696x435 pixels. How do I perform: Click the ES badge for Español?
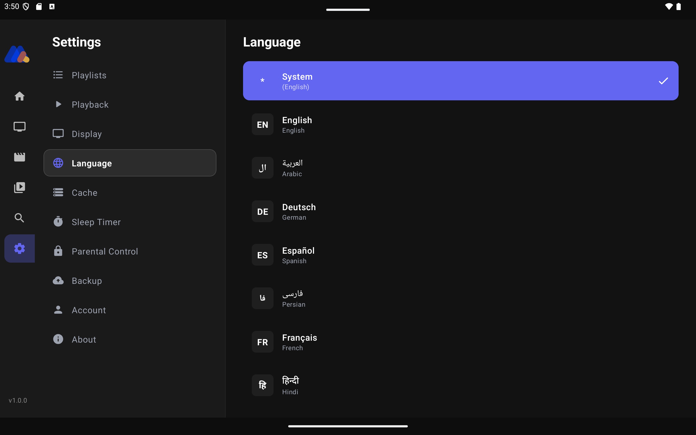[x=263, y=255]
